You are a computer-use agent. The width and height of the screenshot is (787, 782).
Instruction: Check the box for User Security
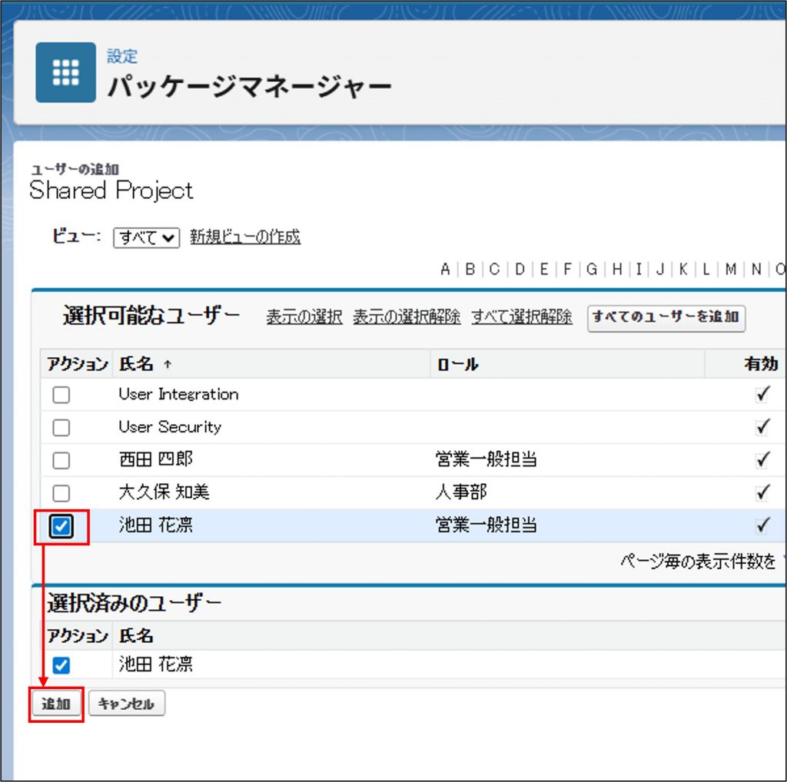61,428
